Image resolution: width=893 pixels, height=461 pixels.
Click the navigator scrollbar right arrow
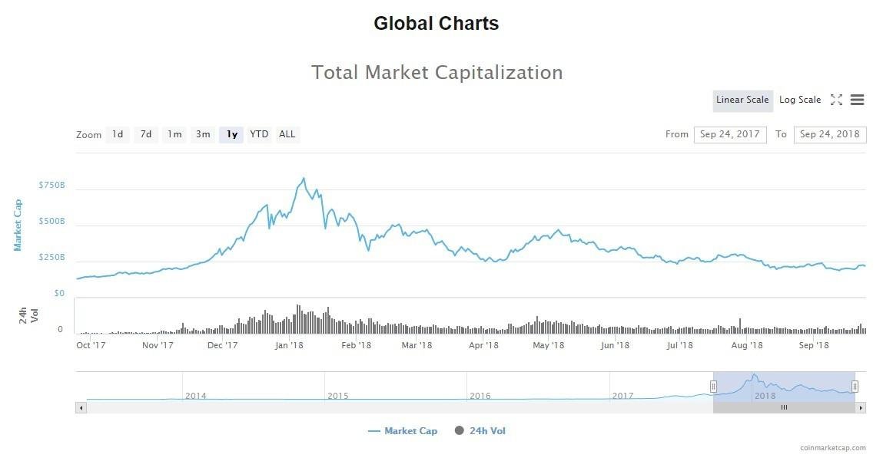(x=861, y=408)
